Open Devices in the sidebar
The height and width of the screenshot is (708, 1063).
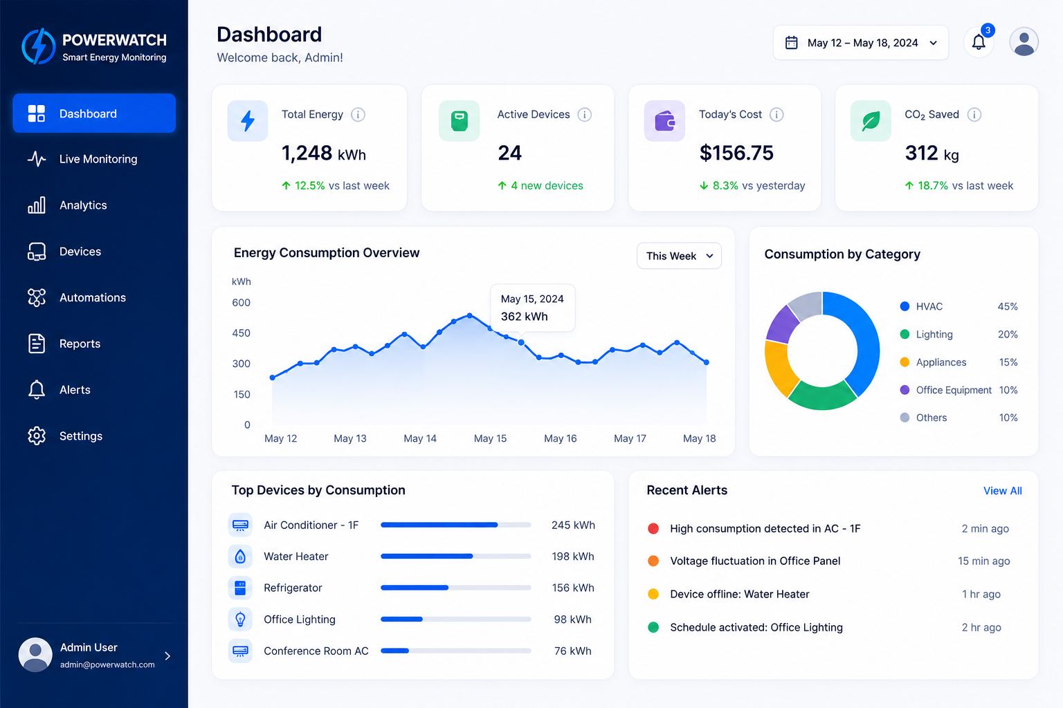click(94, 252)
